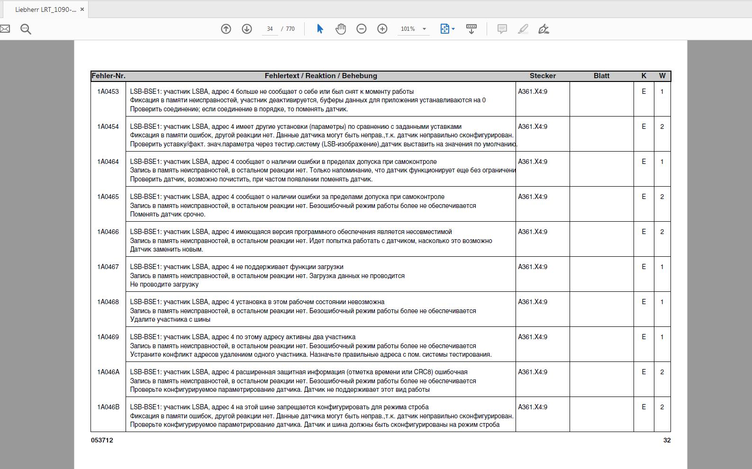Go to previous page with up arrow
The height and width of the screenshot is (469, 752).
tap(226, 29)
